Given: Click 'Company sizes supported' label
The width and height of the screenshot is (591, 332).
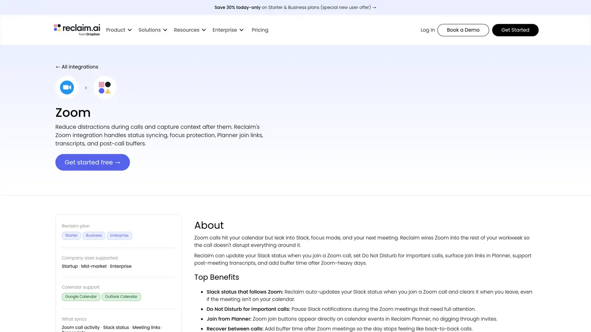Looking at the screenshot, I should [90, 258].
